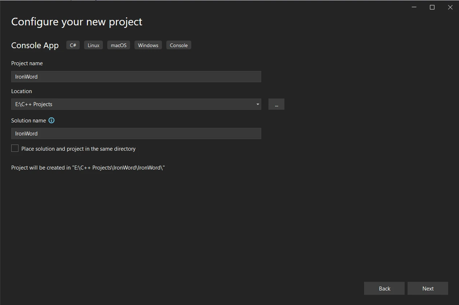Click the Console App template title
Viewport: 459px width, 305px height.
pos(35,45)
